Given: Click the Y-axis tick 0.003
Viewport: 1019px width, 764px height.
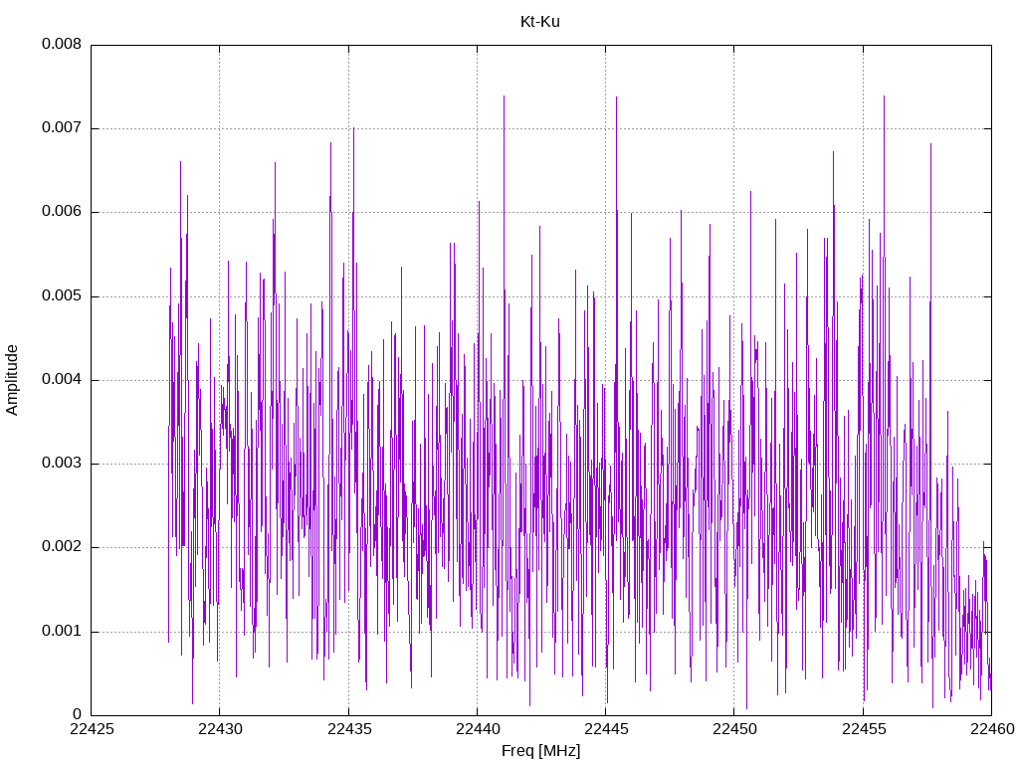Looking at the screenshot, I should 62,464.
